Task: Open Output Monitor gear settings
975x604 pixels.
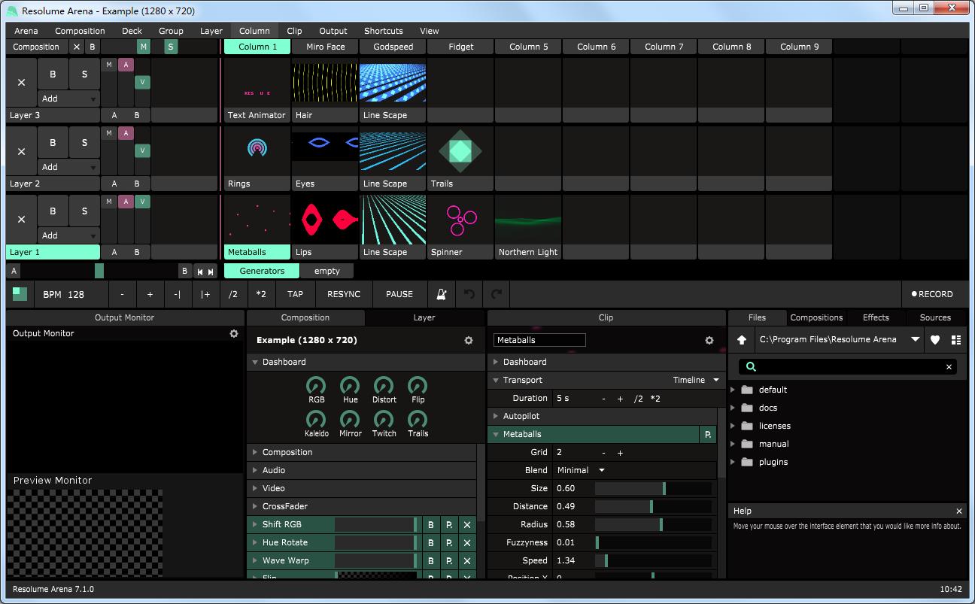Action: [234, 333]
